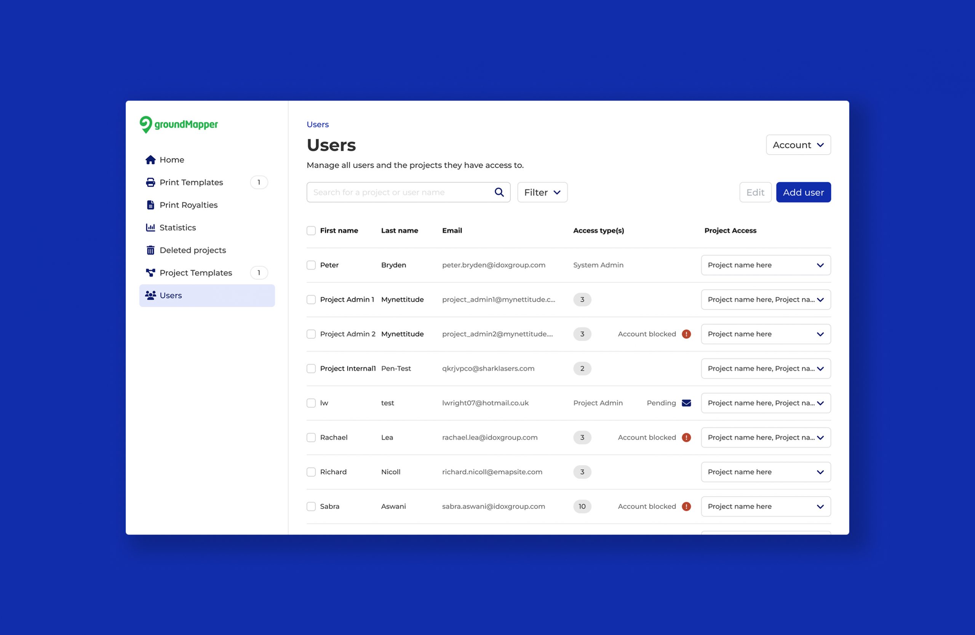
Task: Click the Deleted projects trash icon
Action: (x=150, y=250)
